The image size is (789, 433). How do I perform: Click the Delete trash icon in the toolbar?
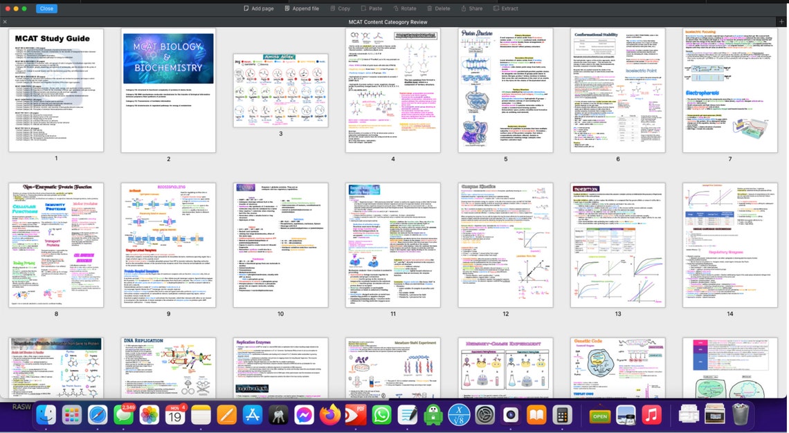[438, 8]
